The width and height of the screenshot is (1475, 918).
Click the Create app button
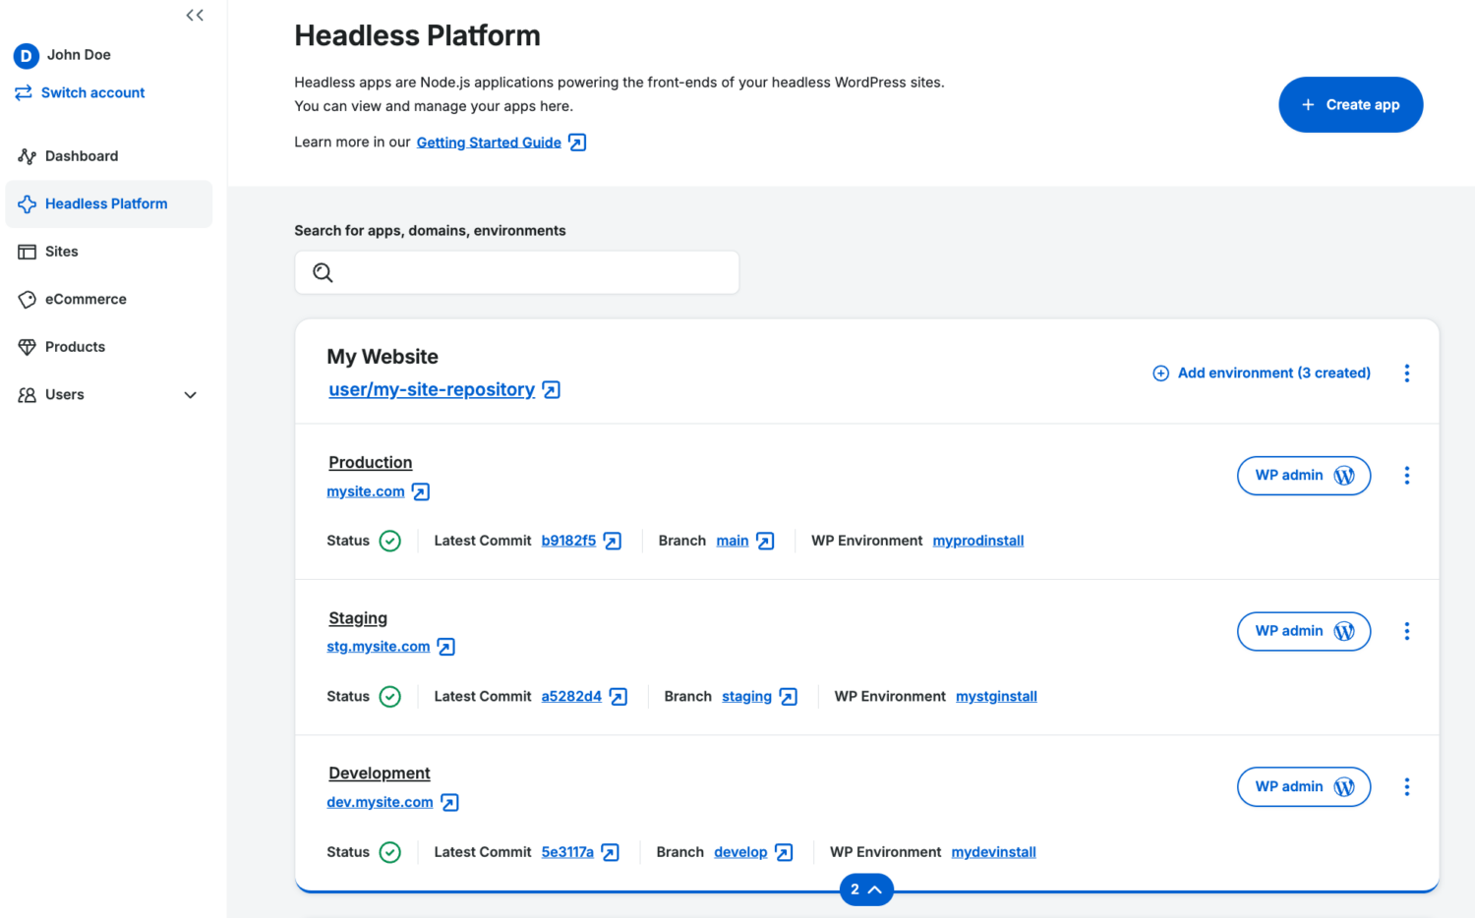[x=1350, y=104]
